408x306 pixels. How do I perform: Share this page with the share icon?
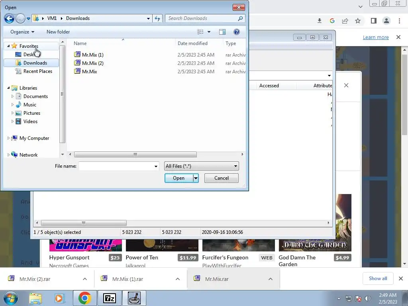345,21
